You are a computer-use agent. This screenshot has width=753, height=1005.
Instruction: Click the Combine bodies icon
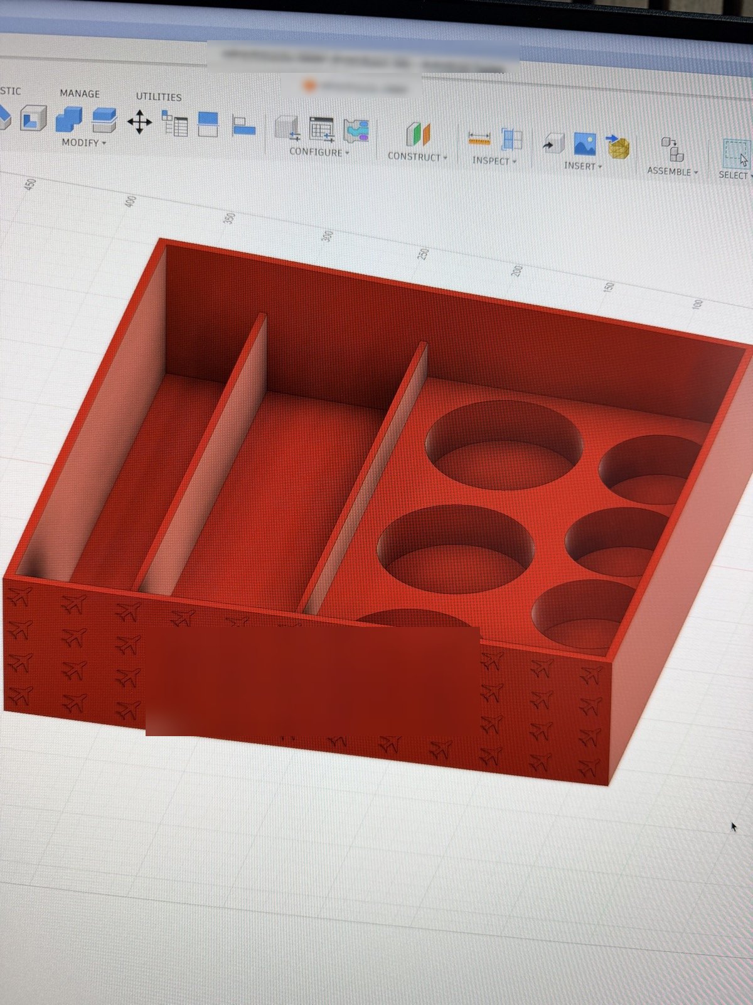pos(68,119)
